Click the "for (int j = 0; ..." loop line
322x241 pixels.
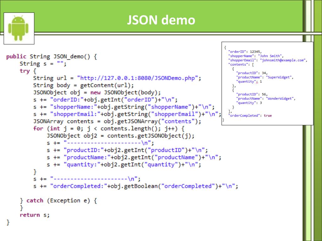click(109, 128)
